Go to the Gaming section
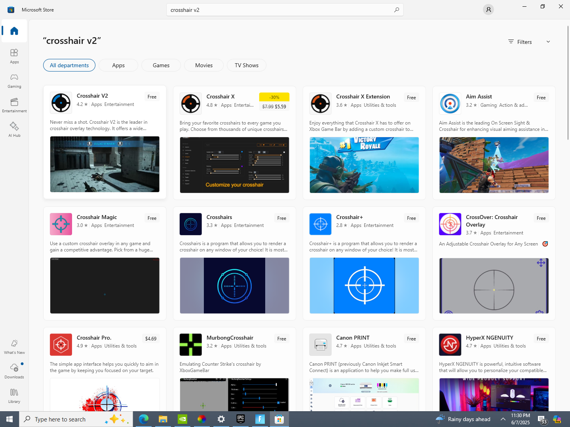This screenshot has width=570, height=427. 14,81
